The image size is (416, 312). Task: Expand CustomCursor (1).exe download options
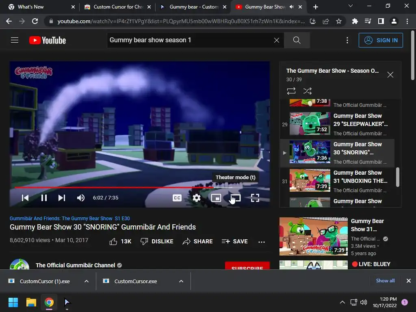click(x=87, y=281)
